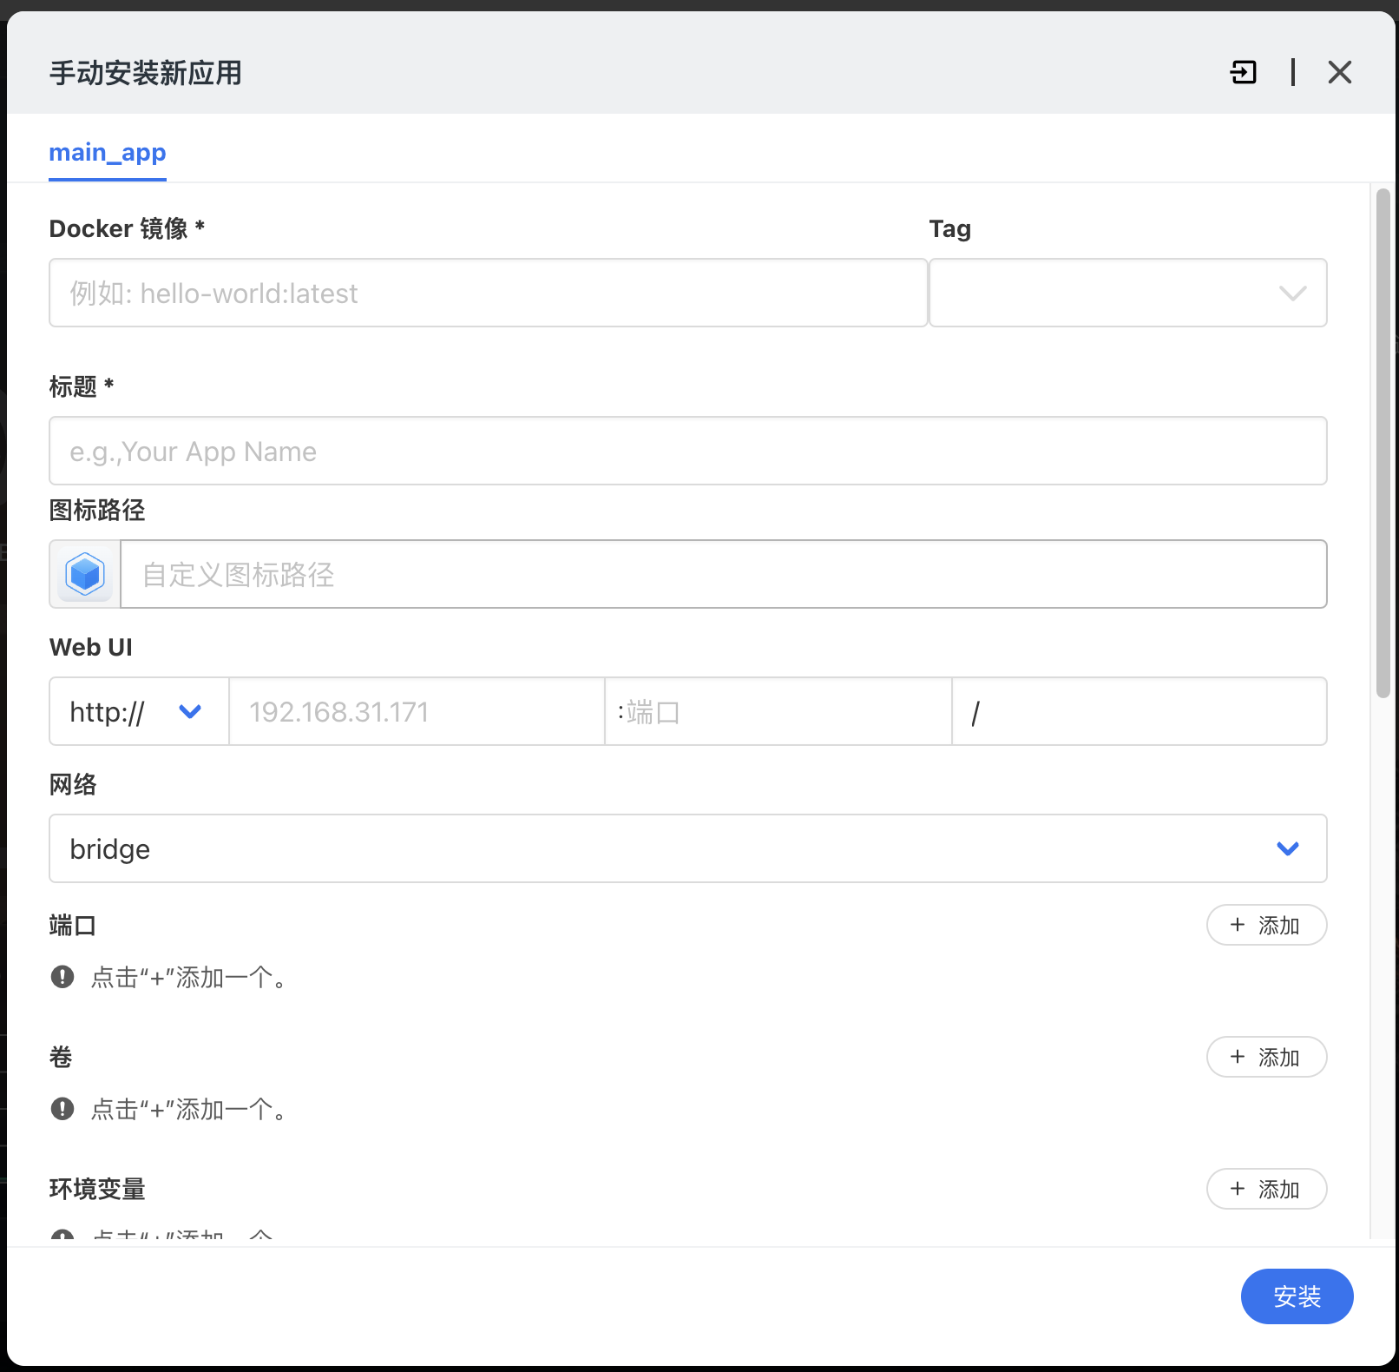Click the title field for app name
This screenshot has height=1372, width=1399.
pyautogui.click(x=687, y=452)
